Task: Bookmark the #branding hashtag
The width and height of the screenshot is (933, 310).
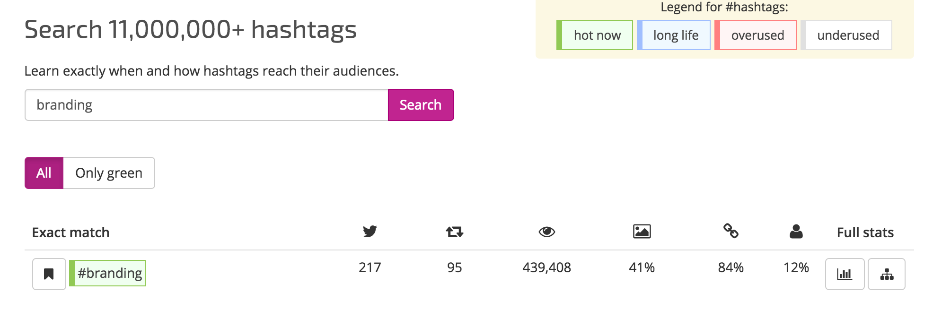Action: [49, 274]
